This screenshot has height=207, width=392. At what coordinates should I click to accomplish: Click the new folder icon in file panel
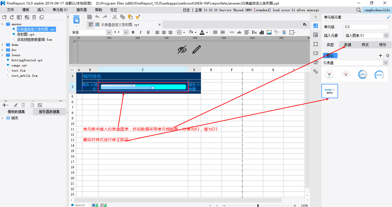coord(4,17)
